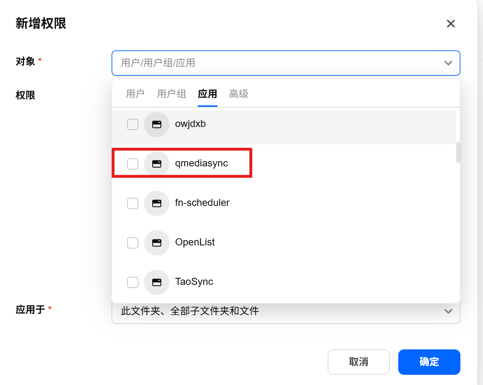Screen dimensions: 483x385
Task: Check the OpenList checkbox
Action: click(x=133, y=243)
